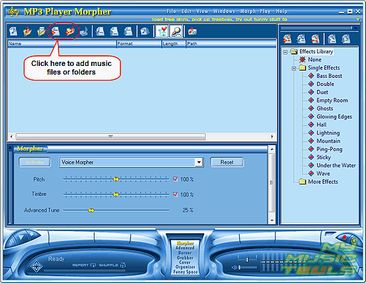This screenshot has height=283, width=366.
Task: Click the Morpher panel scroll-down arrow
Action: (272, 220)
